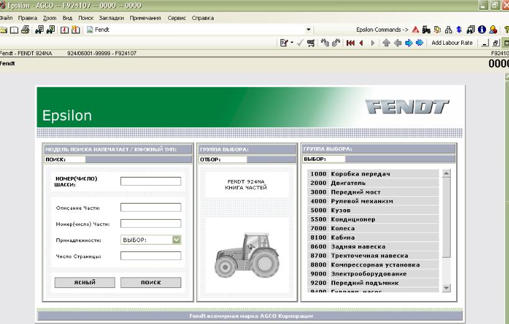509x324 pixels.
Task: Click the Номер(число) шасси input field
Action: (151, 181)
